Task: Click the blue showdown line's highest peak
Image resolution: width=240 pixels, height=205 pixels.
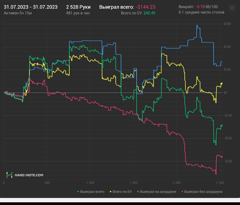Action: pyautogui.click(x=197, y=25)
